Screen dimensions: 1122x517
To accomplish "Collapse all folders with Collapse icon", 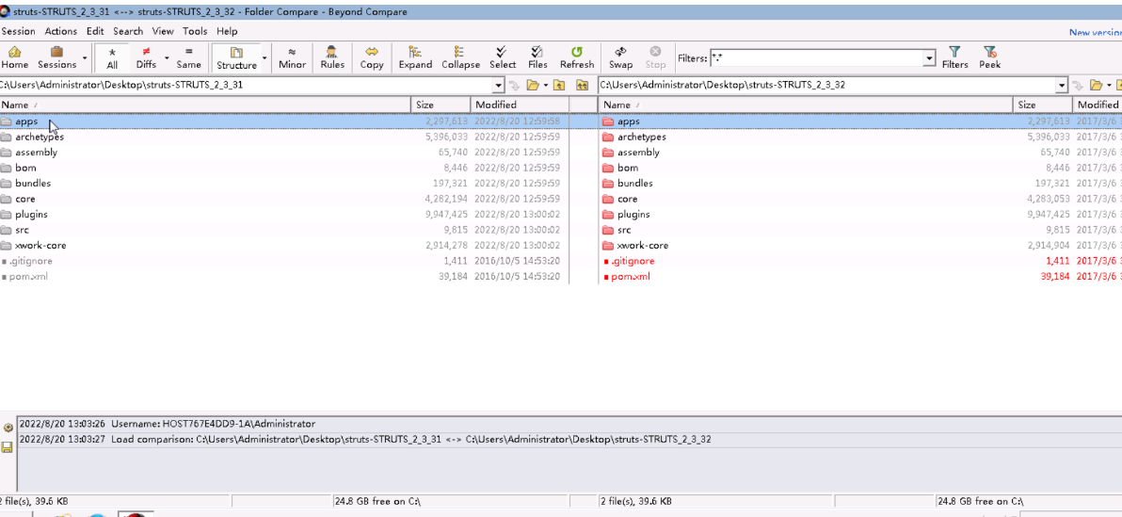I will 460,57.
